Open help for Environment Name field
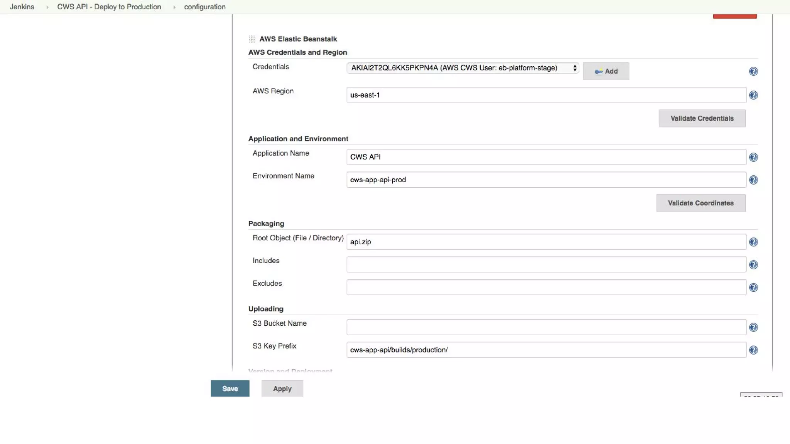The image size is (790, 444). pos(753,180)
